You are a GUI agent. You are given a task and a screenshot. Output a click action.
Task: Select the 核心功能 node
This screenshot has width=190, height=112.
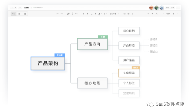92,83
